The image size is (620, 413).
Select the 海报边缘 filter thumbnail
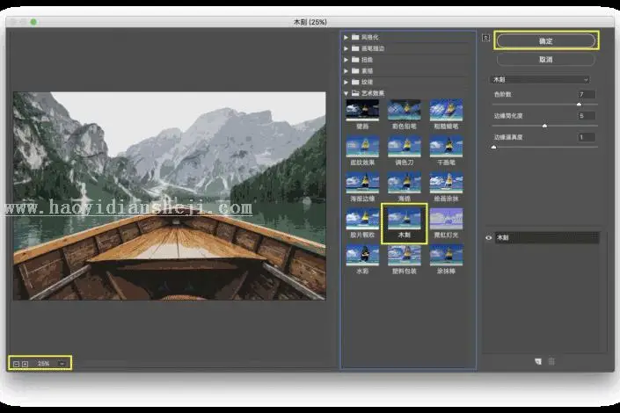(x=362, y=183)
